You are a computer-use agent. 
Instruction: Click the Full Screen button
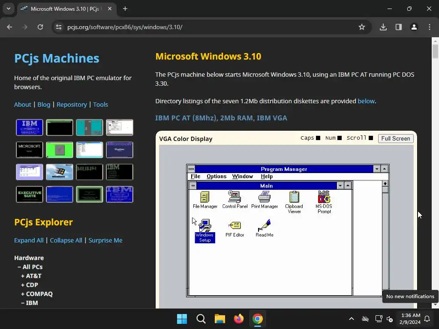coord(396,138)
